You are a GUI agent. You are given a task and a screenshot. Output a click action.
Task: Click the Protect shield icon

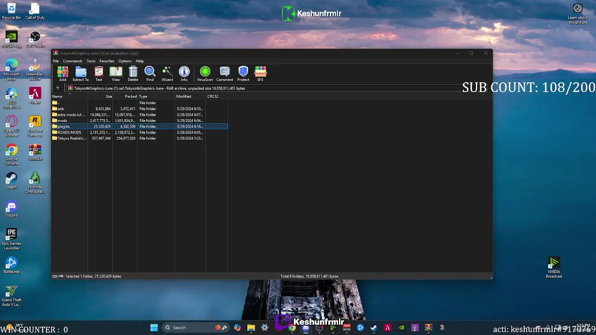click(x=243, y=74)
